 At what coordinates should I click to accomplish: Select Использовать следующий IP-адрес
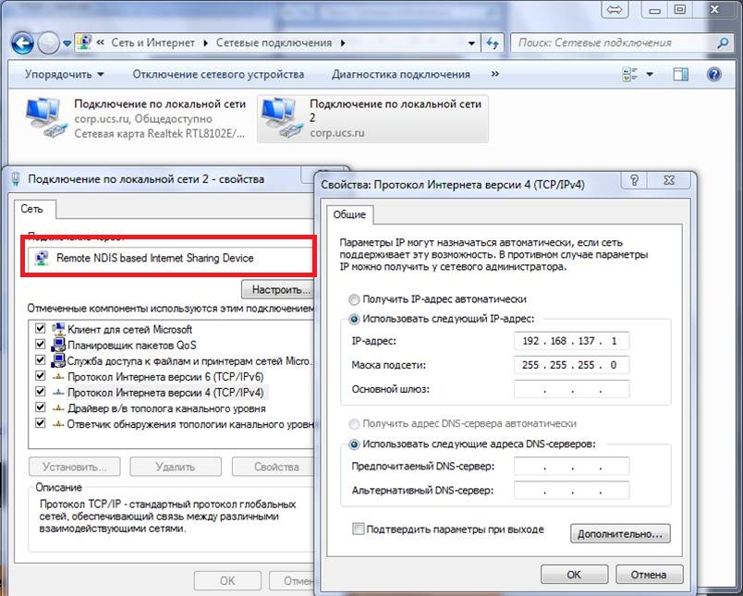(x=354, y=319)
